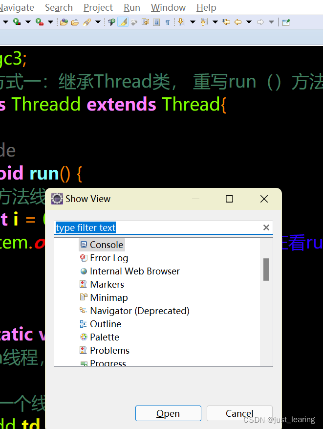Open the Back history dropdown arrow
The image size is (323, 429).
[x=249, y=22]
